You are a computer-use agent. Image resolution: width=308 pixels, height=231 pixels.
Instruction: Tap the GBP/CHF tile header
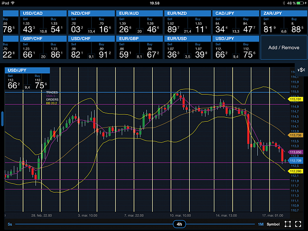(x=43, y=38)
